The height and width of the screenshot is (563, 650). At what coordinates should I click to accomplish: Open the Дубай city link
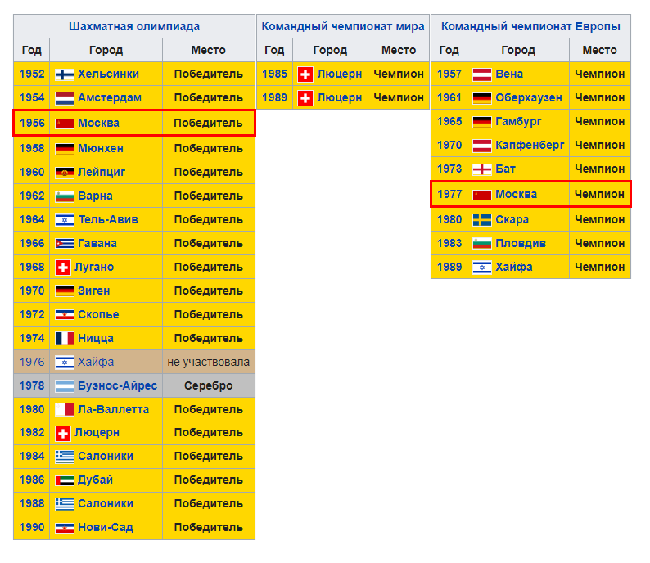(95, 480)
